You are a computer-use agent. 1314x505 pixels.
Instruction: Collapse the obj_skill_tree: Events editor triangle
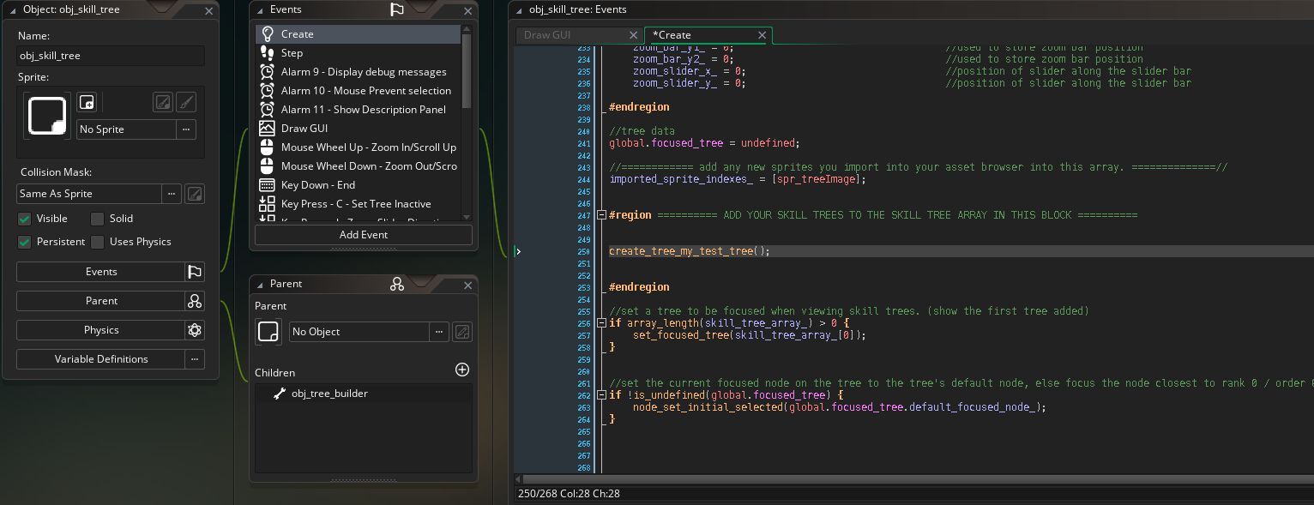(x=519, y=10)
